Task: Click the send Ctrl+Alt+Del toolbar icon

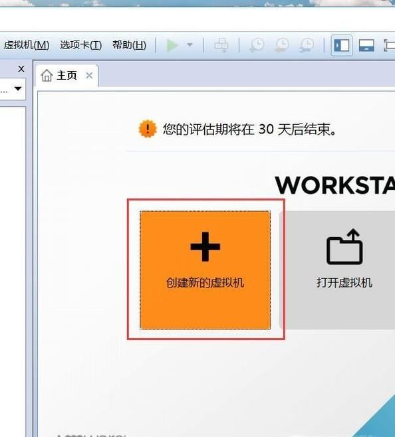Action: tap(221, 45)
